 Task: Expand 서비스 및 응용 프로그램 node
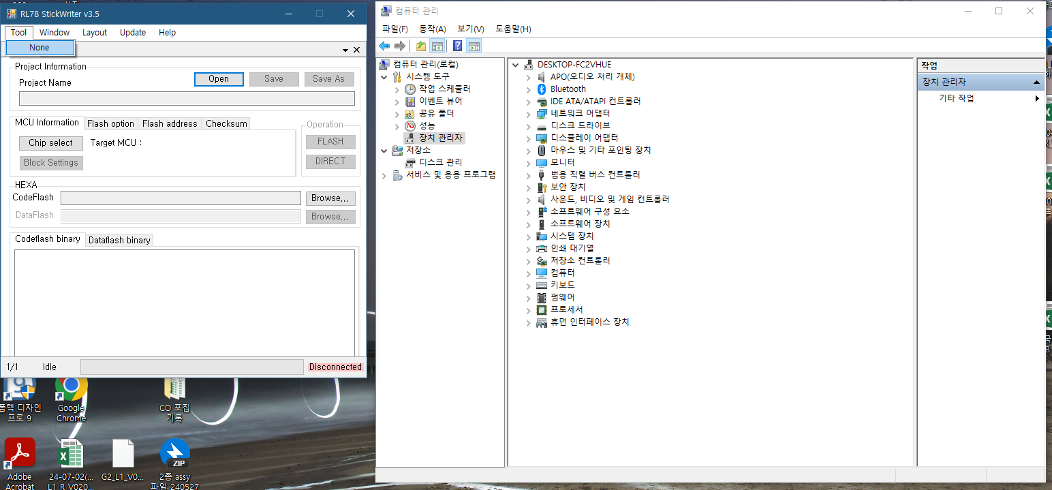385,175
